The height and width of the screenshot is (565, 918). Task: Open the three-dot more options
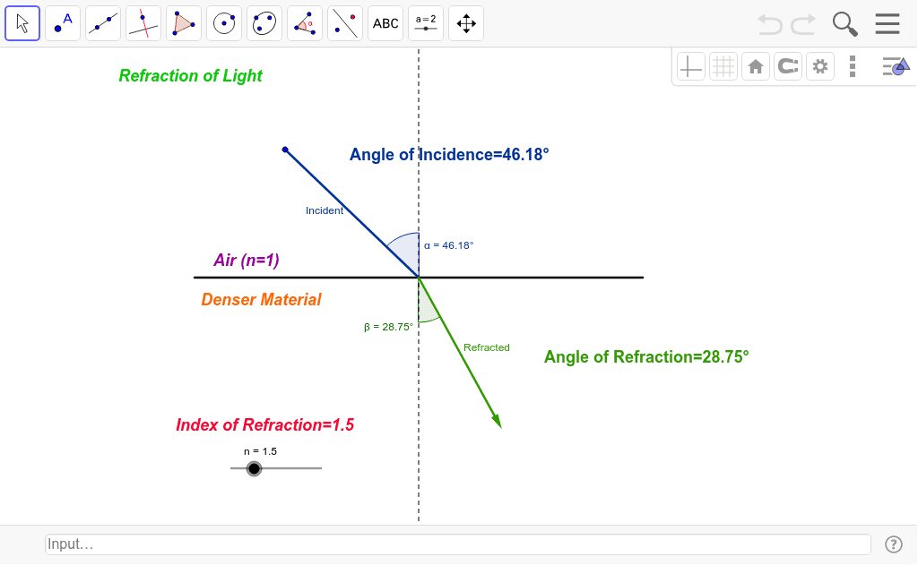click(x=853, y=66)
